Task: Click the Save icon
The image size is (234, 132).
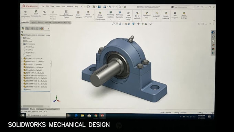Action: click(99, 7)
